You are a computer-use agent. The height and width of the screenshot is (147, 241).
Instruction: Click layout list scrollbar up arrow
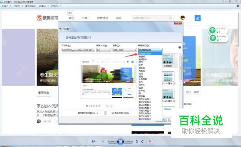[181, 55]
